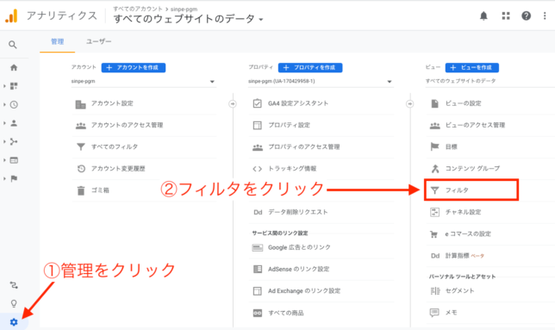Screen dimensions: 555x330
Task: Click the すべてのアカウント breadcrumb
Action: pyautogui.click(x=138, y=9)
